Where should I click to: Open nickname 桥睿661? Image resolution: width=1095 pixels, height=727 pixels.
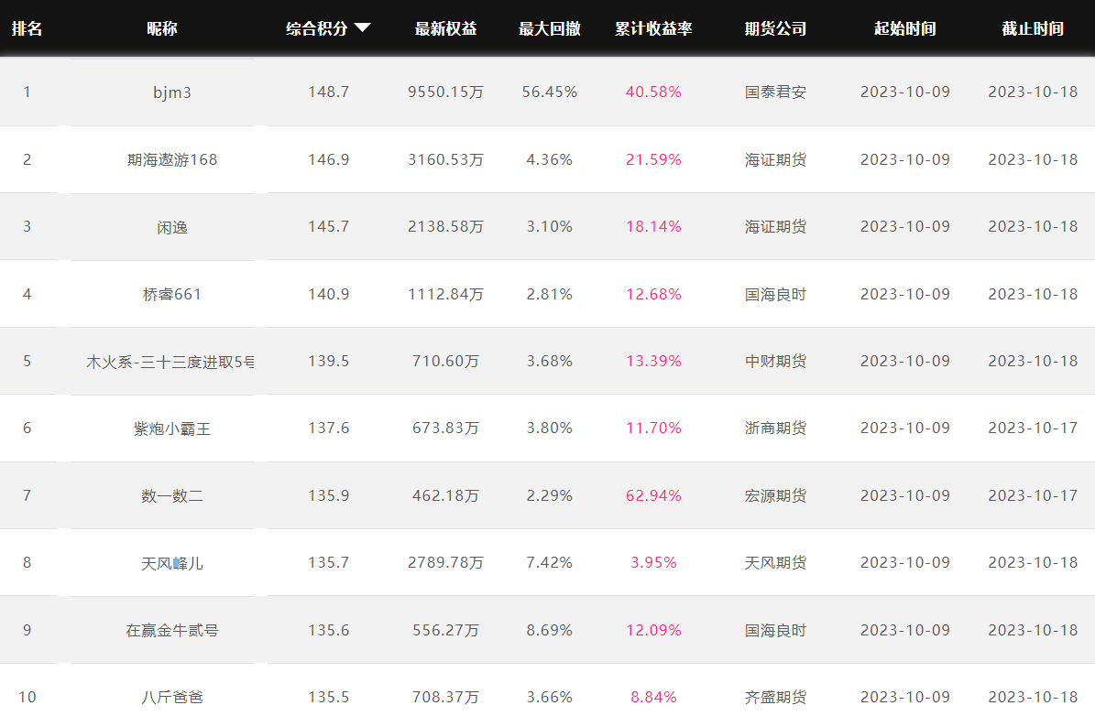coord(171,295)
